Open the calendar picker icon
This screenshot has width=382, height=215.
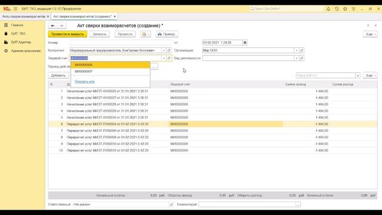(x=245, y=42)
